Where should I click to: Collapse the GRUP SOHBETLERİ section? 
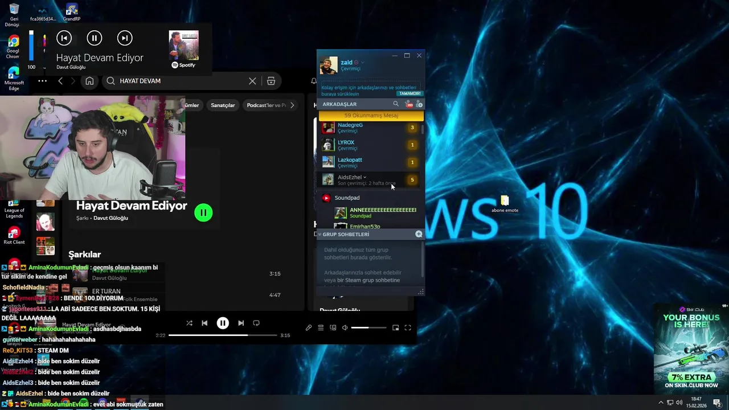(x=320, y=234)
